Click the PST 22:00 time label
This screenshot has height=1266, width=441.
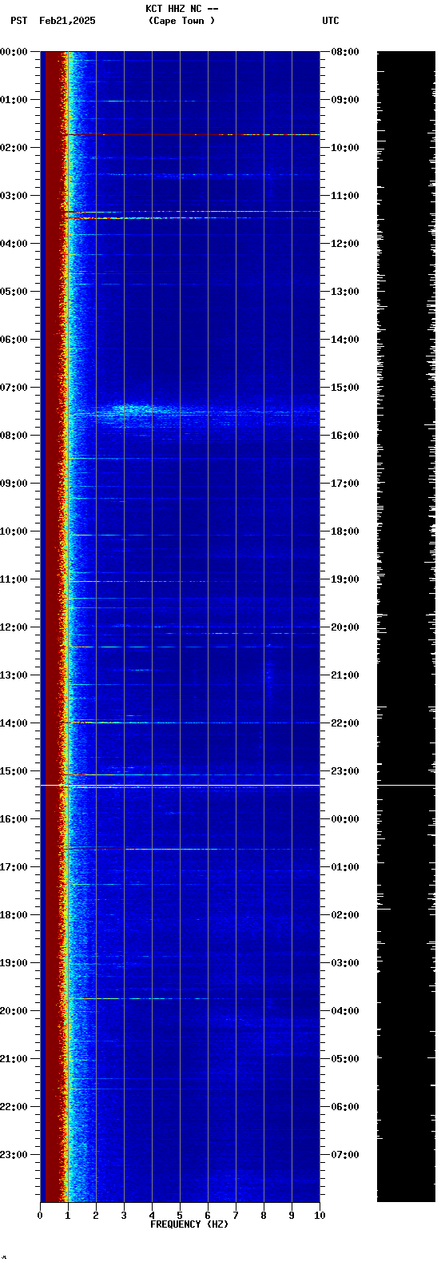pyautogui.click(x=14, y=1107)
